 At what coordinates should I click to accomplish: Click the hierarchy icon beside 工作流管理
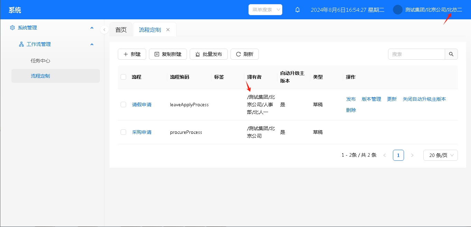(21, 44)
